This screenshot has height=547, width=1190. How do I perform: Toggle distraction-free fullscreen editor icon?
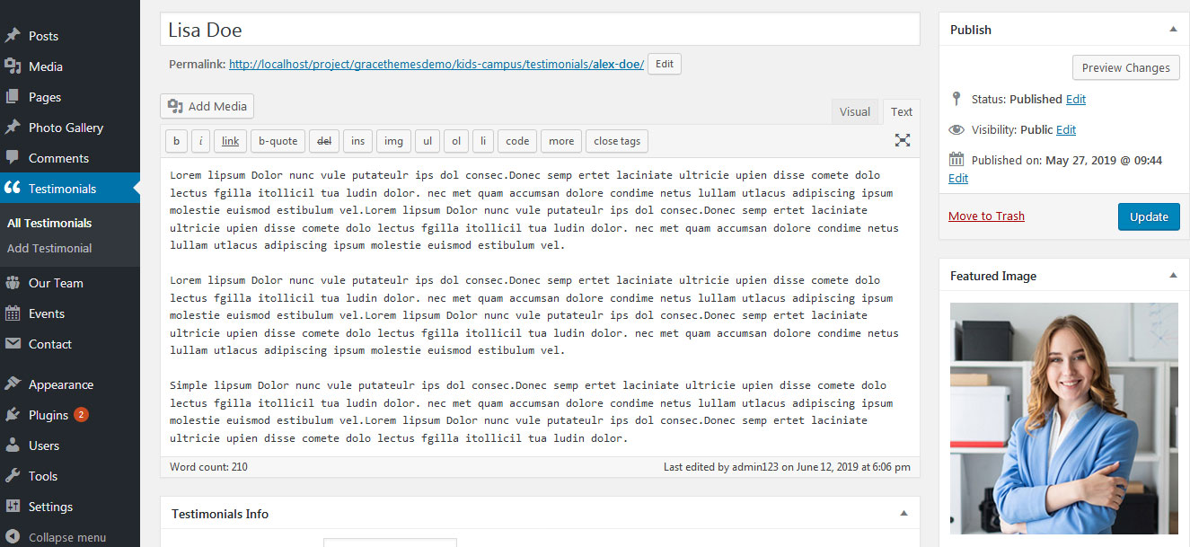pos(903,140)
